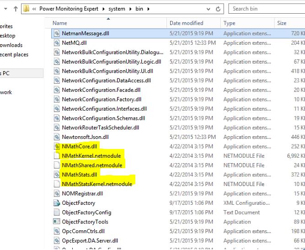Screen dimensions: 305x250
Task: Select file name 'NMathStats.dll'
Action: pyautogui.click(x=80, y=175)
